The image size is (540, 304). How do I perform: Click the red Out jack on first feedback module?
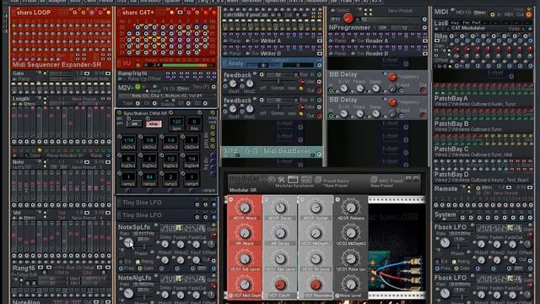point(319,90)
